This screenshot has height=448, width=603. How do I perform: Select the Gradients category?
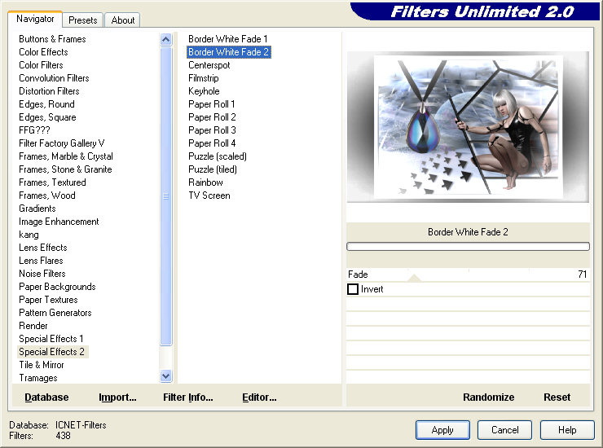[x=37, y=209]
